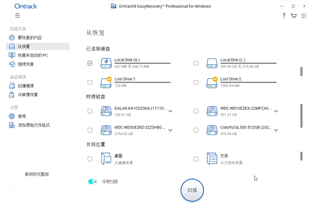Viewport: 310px width, 204px height.
Task: Click the 常规 gear icon
Action: [12, 116]
